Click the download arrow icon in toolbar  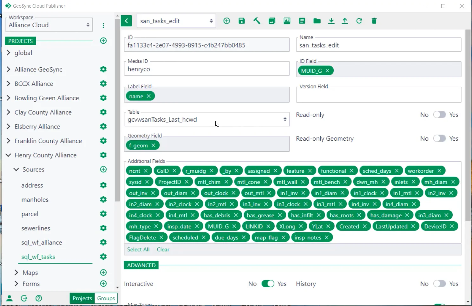[x=331, y=21]
